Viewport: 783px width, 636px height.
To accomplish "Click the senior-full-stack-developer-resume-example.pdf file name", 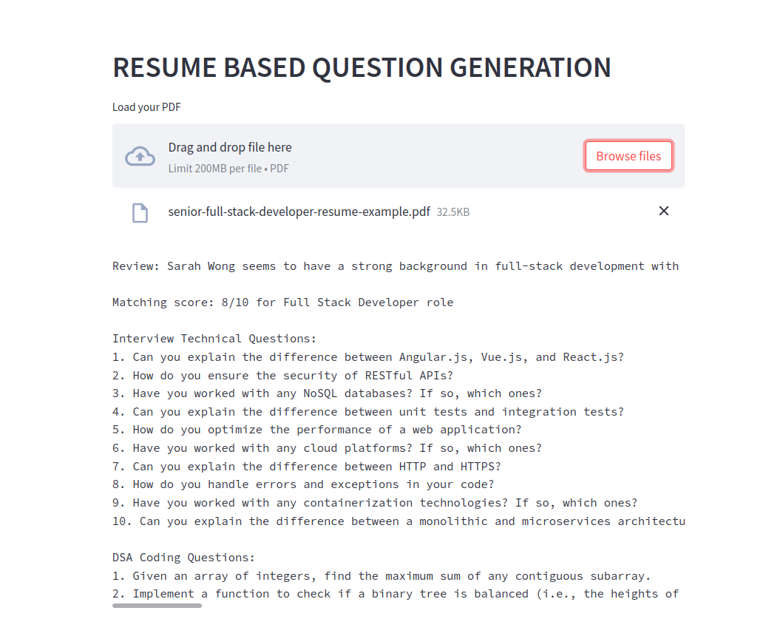I will pyautogui.click(x=299, y=212).
